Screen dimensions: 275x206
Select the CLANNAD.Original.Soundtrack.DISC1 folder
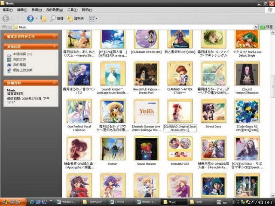point(180,115)
